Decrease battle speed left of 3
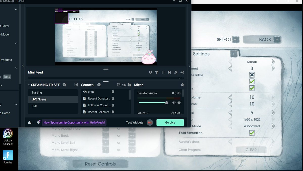The width and height of the screenshot is (303, 171). [230, 68]
